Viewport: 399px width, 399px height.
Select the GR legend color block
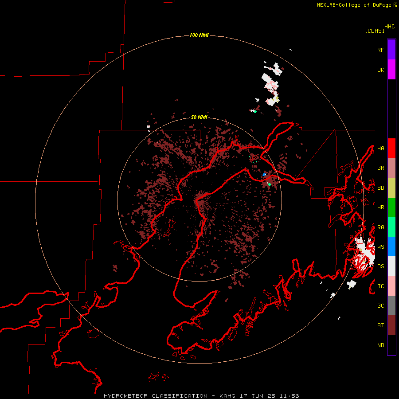click(391, 168)
